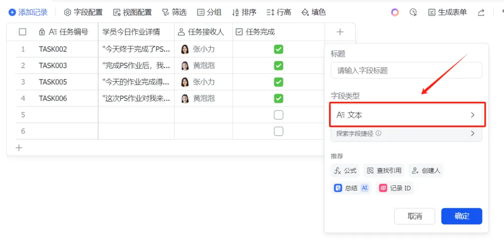Open the 分组 grouping option
This screenshot has width=504, height=247.
(x=209, y=13)
